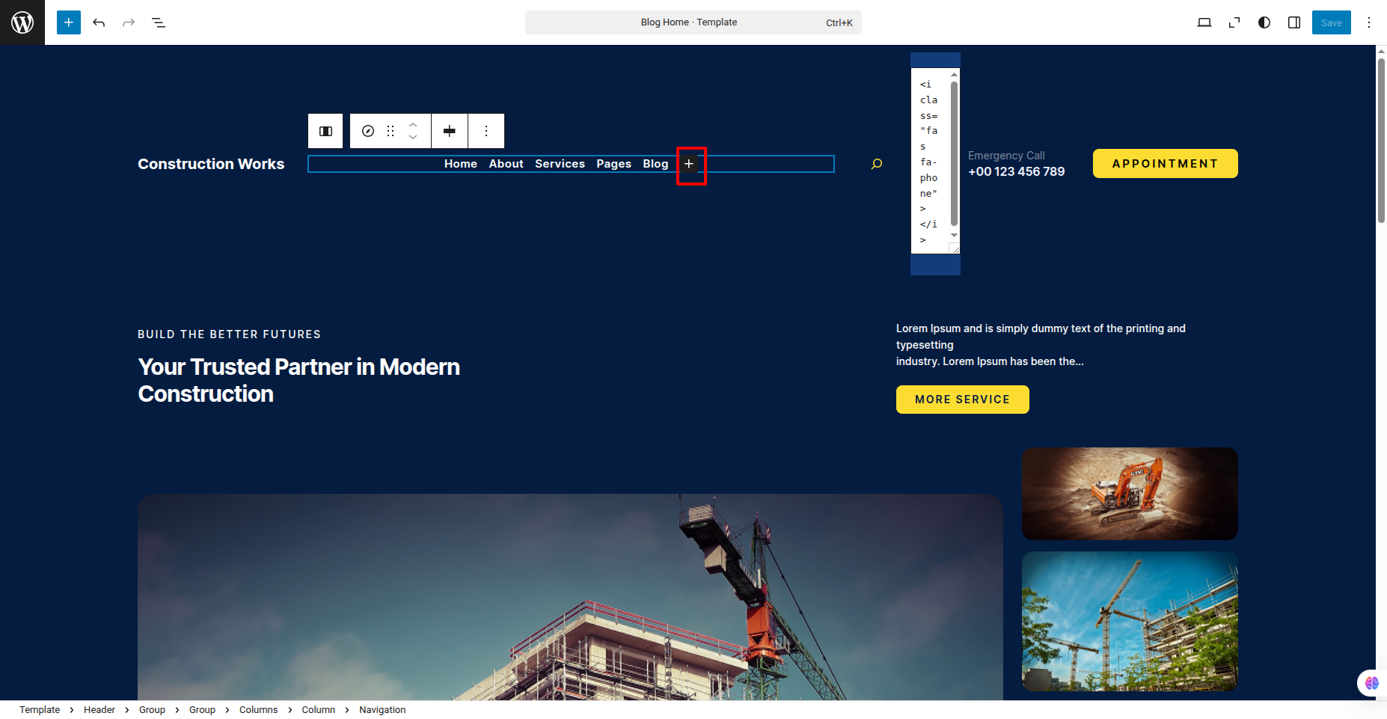This screenshot has height=719, width=1387.
Task: Open the Document Overview list view
Action: pos(159,22)
